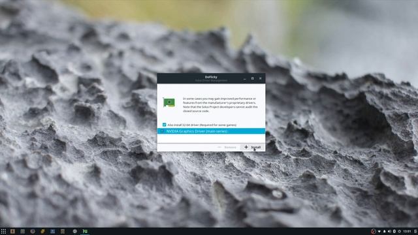Viewport: 418px width, 235px height.
Task: Open the battery indicator in the tray
Action: [394, 231]
